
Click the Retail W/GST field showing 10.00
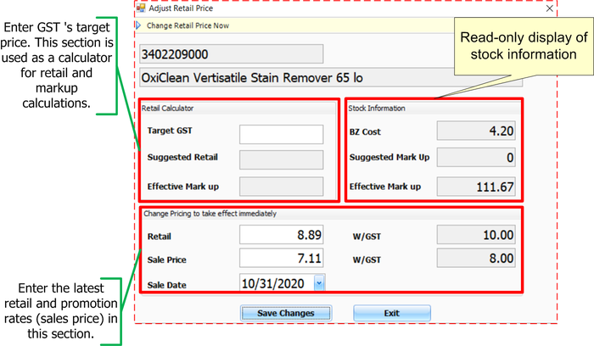[x=476, y=235]
